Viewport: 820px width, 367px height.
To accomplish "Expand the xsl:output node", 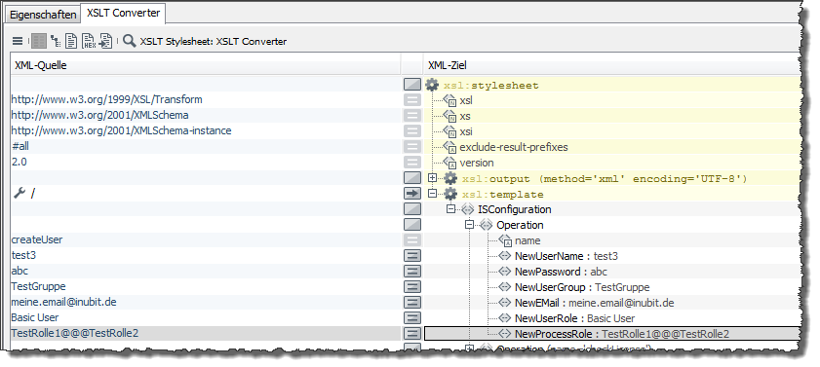I will coord(432,178).
